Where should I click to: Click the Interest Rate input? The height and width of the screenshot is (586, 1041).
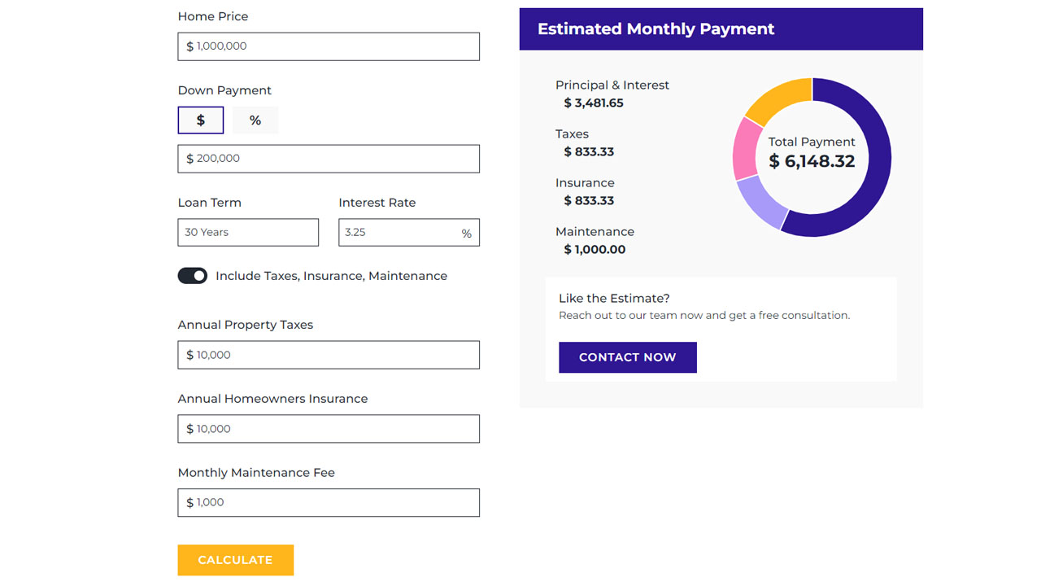click(408, 232)
